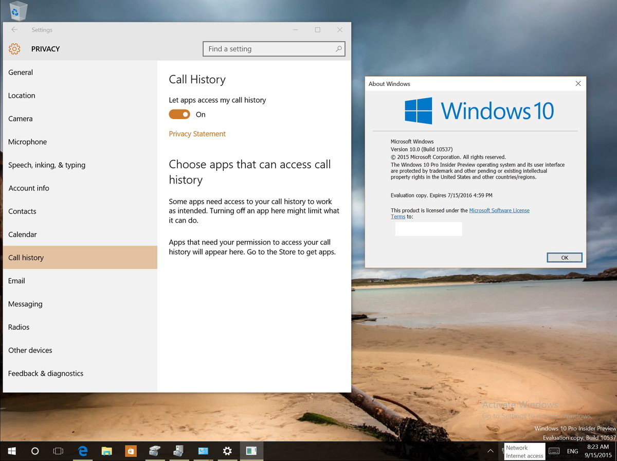Close the Settings window
617x461 pixels.
(340, 30)
